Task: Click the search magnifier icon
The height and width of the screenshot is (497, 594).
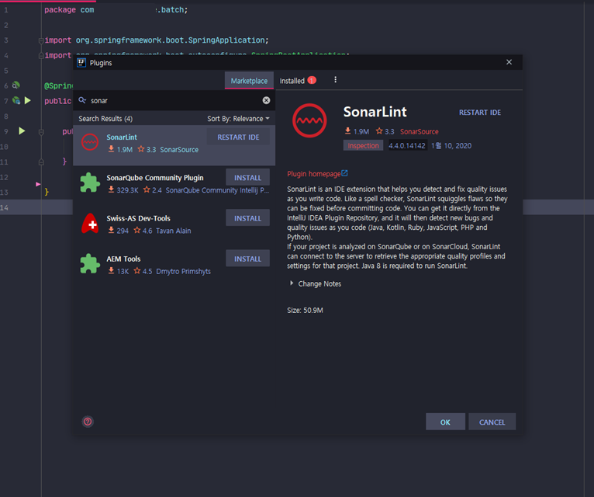Action: click(82, 100)
